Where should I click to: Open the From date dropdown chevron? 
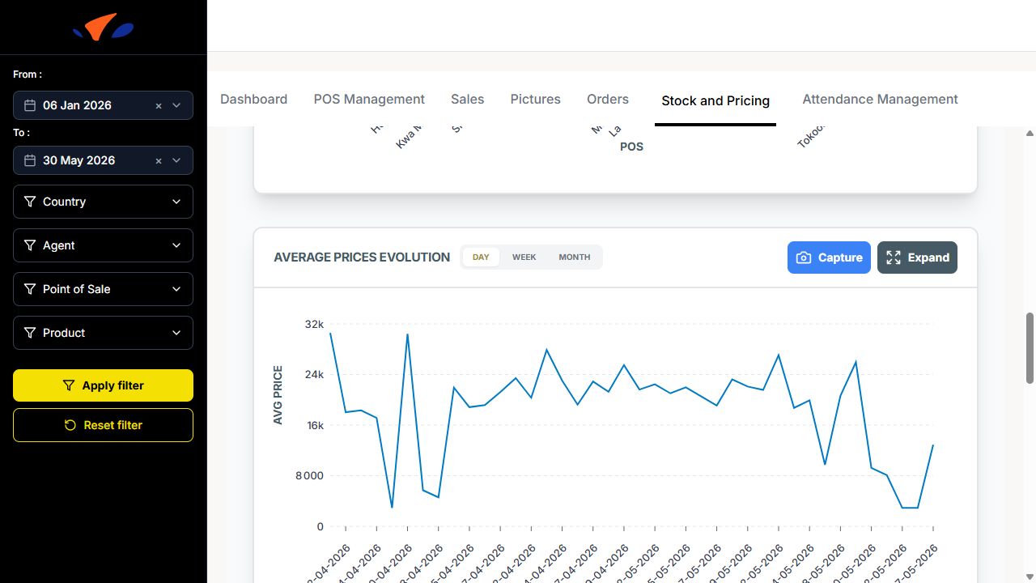(x=176, y=105)
